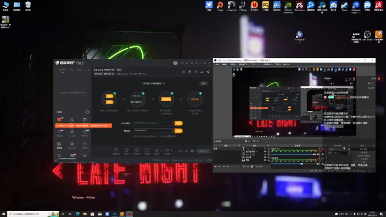Open the first menu in the OBS menu bar

coord(217,65)
